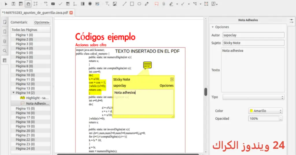
Task: Select the Nota Adhesiva comment entry
Action: pos(35,103)
